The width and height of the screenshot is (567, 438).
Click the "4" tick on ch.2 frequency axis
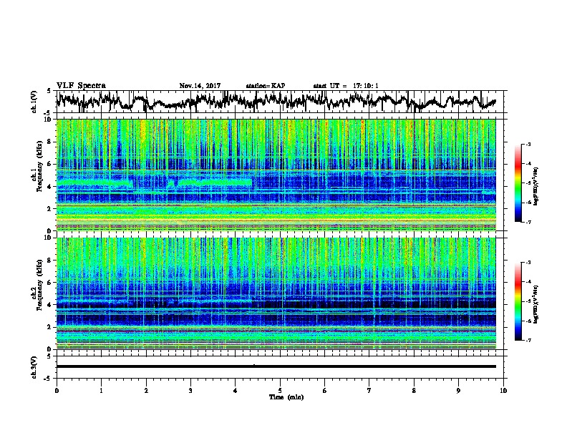(x=50, y=305)
